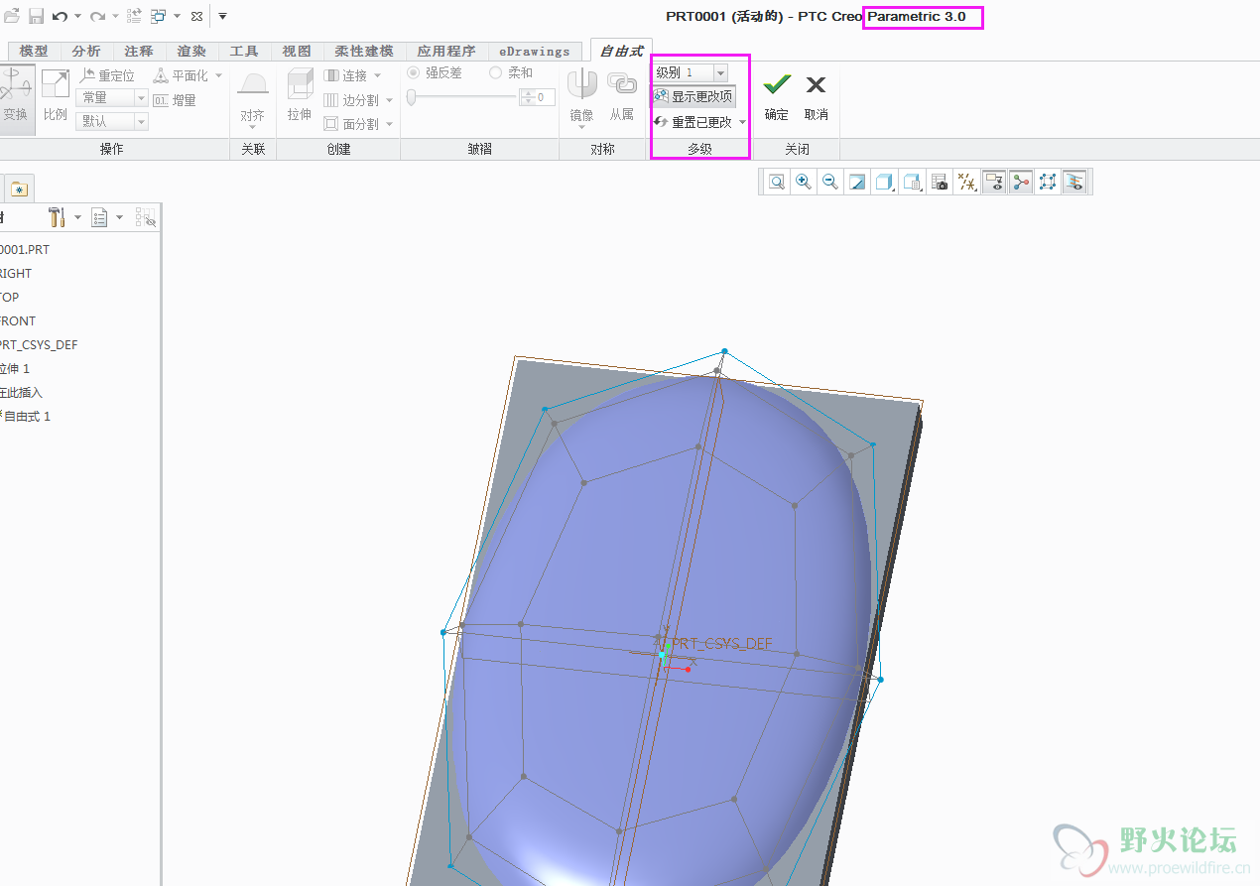
Task: Click the Close window icon in quick access toolbar
Action: point(196,16)
